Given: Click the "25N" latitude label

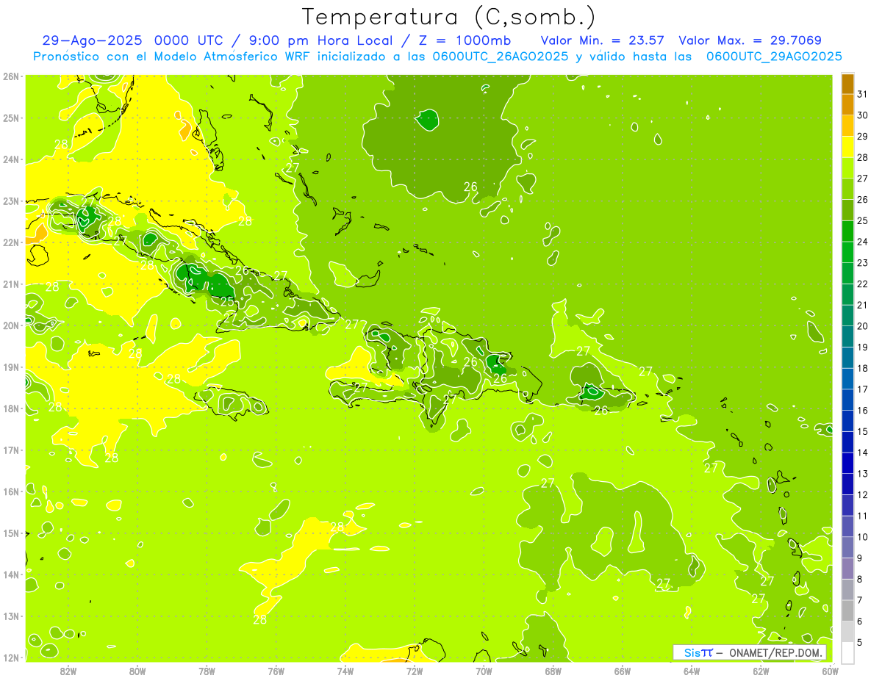Looking at the screenshot, I should 11,118.
